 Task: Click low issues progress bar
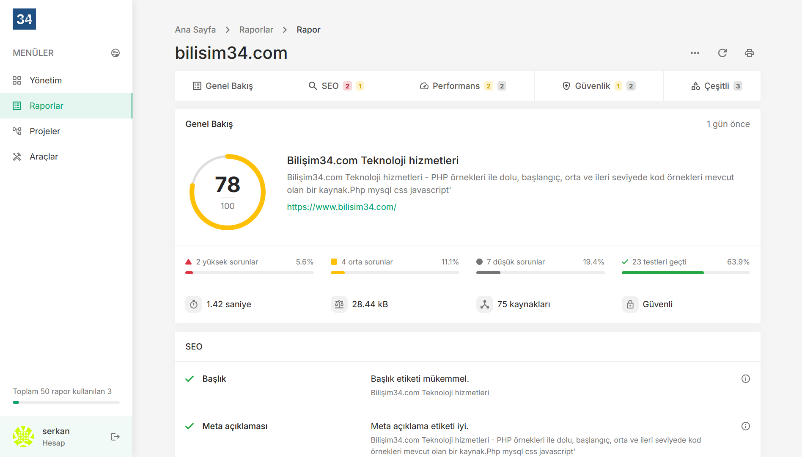point(541,273)
